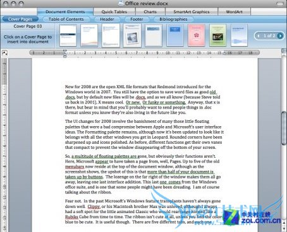Insert the green cover page with picture
The height and width of the screenshot is (232, 287).
point(217,35)
